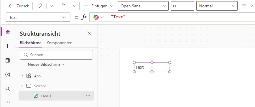Switch to the Bildschirme tab
Viewport: 255px width, 107px height.
31,43
